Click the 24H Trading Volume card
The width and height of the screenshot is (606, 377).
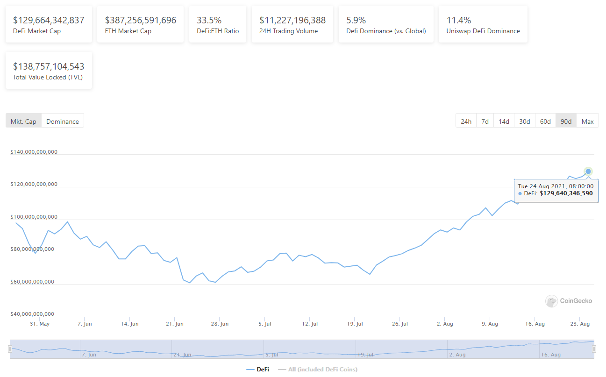click(292, 24)
